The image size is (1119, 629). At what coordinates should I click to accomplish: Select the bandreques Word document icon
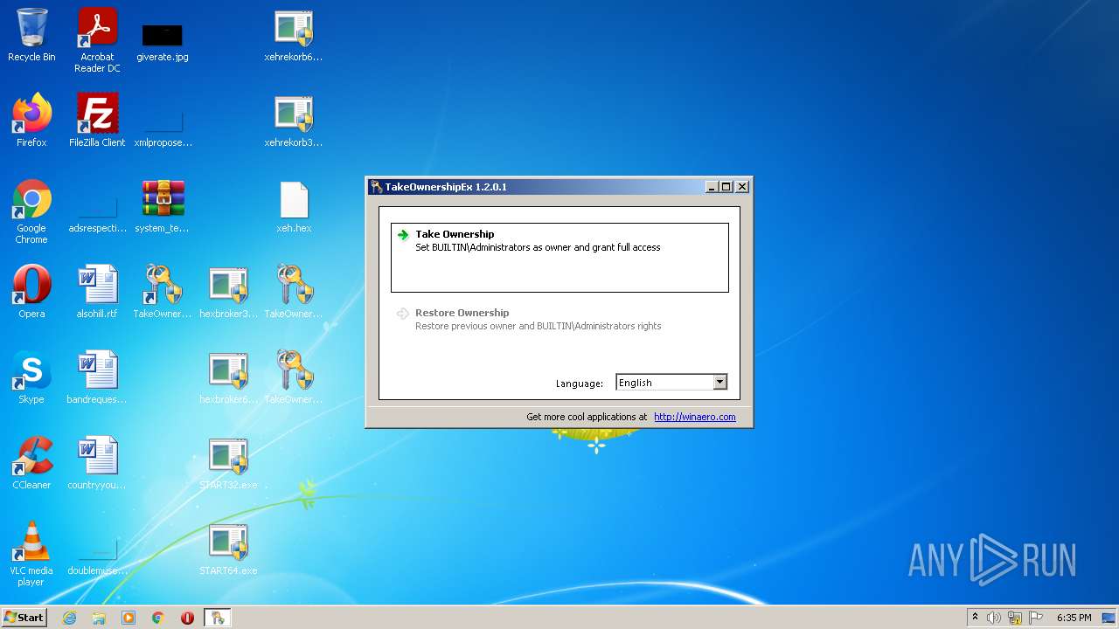coord(97,377)
